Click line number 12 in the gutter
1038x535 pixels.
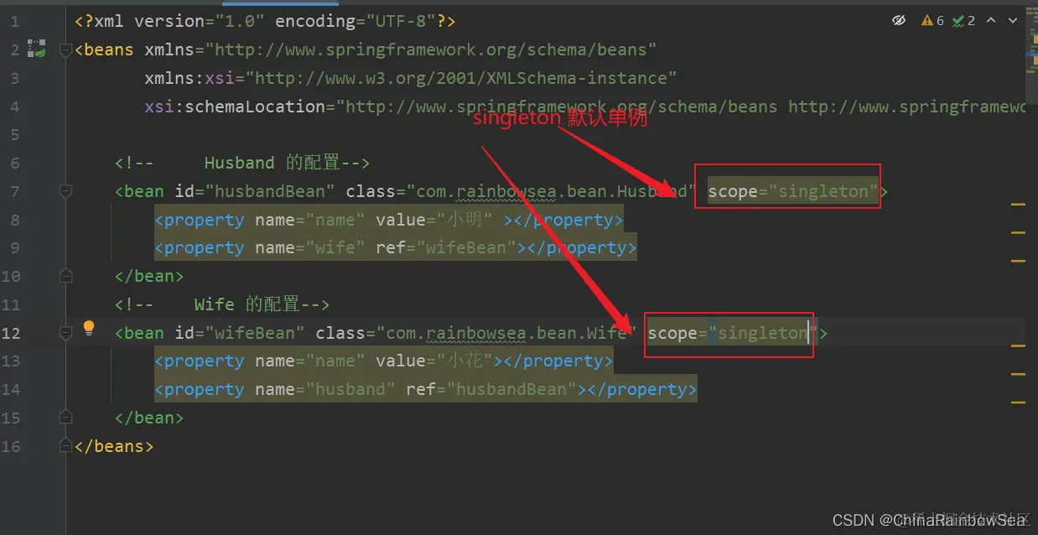[x=11, y=333]
